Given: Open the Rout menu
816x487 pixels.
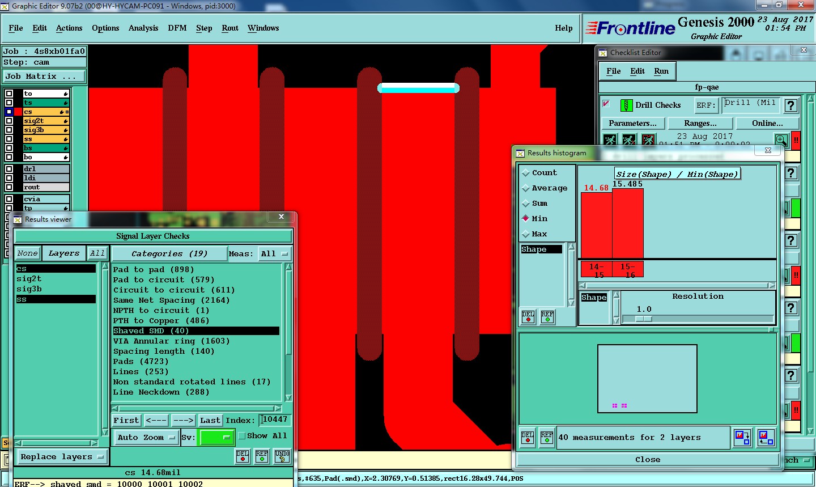Looking at the screenshot, I should pyautogui.click(x=230, y=28).
